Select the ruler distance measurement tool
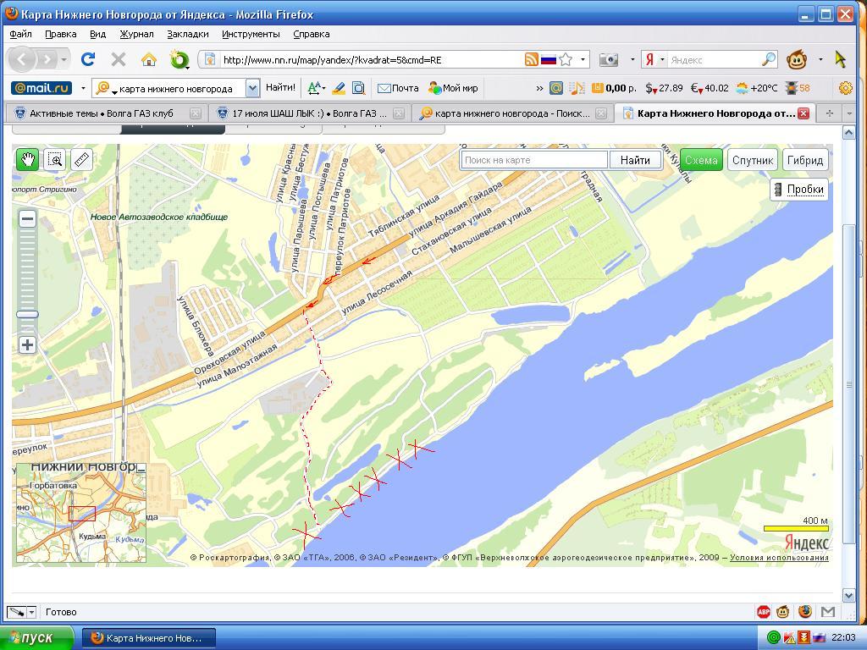867x650 pixels. click(81, 159)
